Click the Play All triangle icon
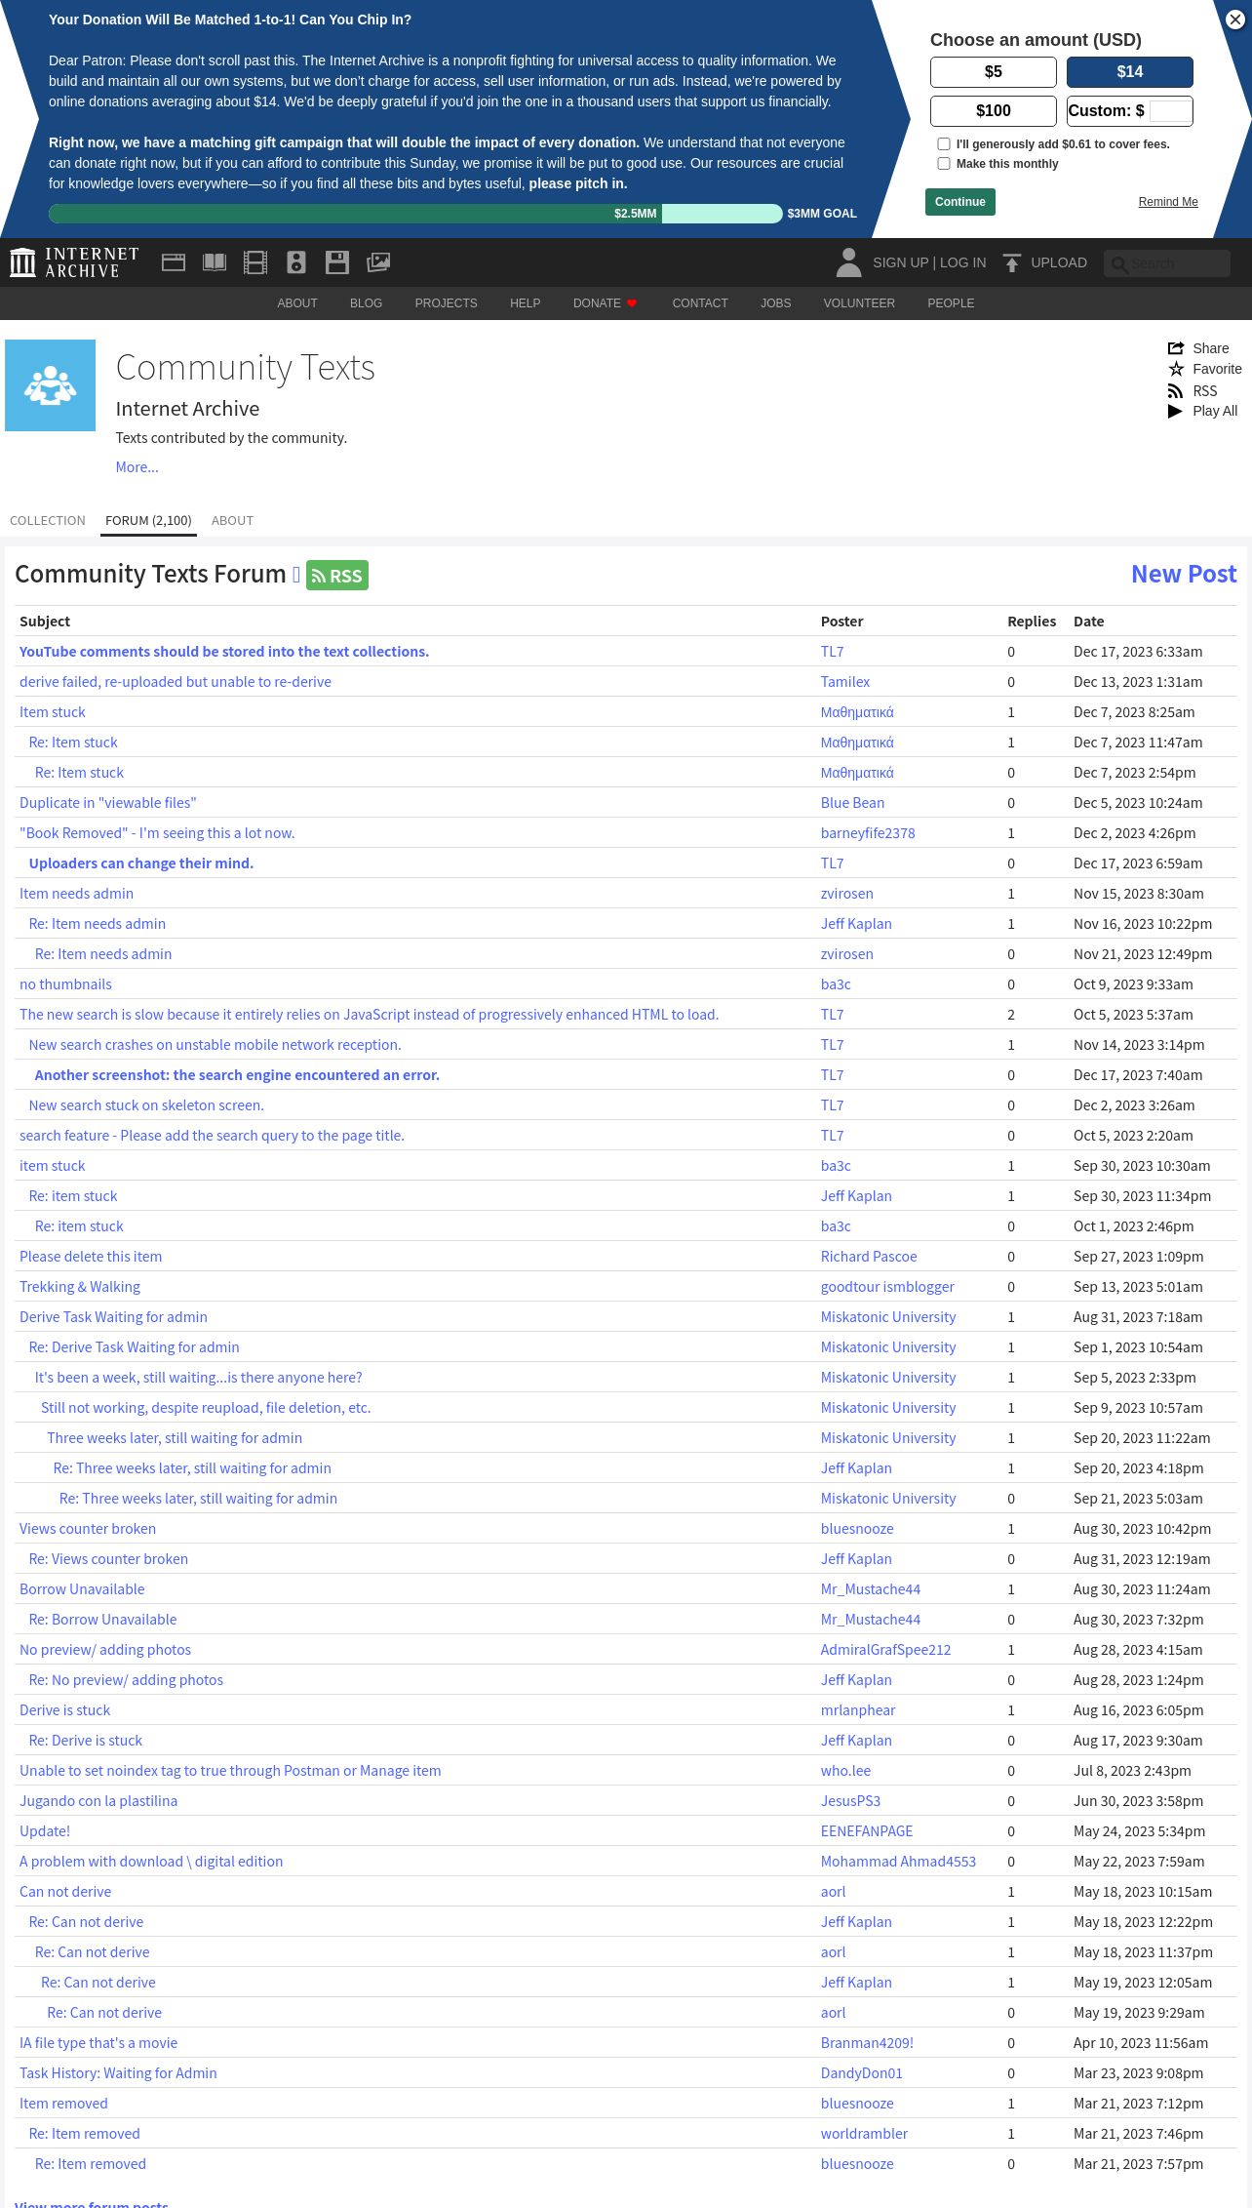The image size is (1252, 2208). coord(1176,411)
